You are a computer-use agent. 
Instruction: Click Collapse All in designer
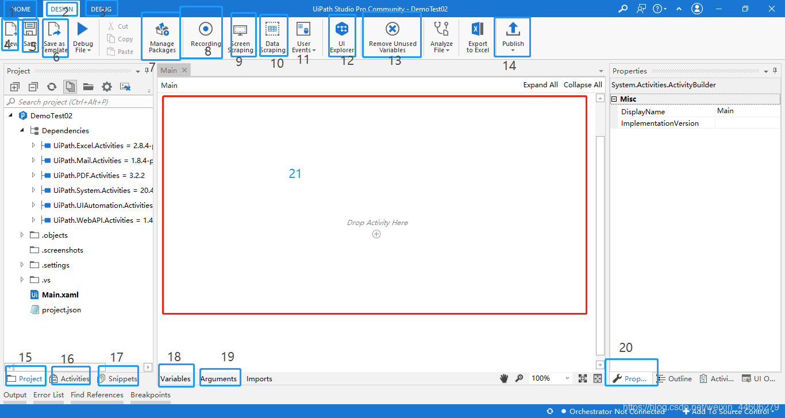[x=583, y=85]
